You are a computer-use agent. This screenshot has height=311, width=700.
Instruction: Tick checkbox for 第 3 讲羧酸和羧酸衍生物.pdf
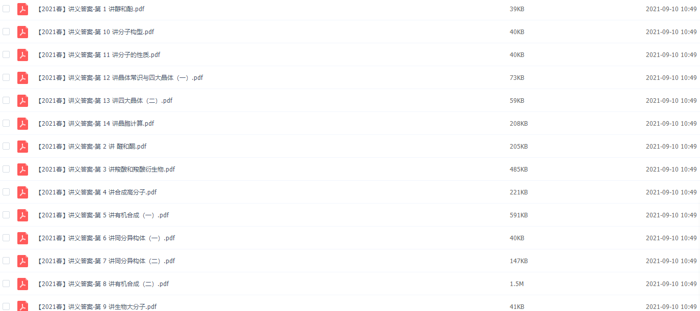tap(6, 169)
